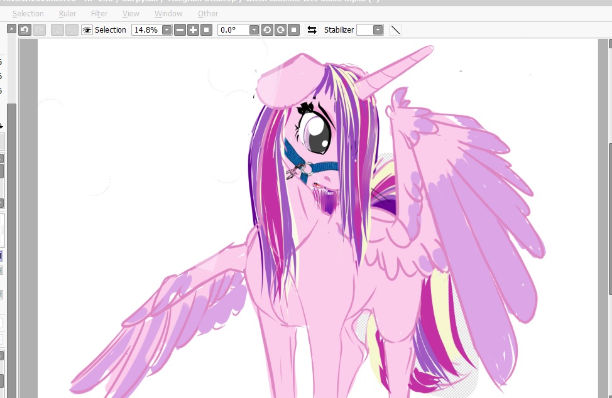This screenshot has width=612, height=398.
Task: Click the 14.8% zoom value field
Action: tap(147, 30)
